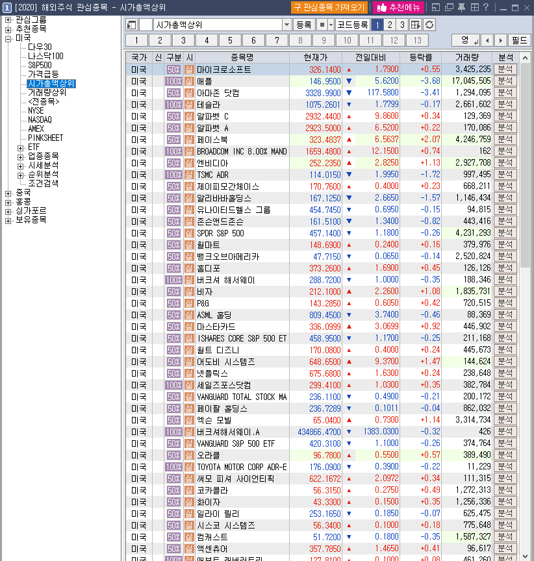Open the 시가총액상위 combo box dropdown
Viewport: 534px width, 561px height.
click(x=286, y=25)
